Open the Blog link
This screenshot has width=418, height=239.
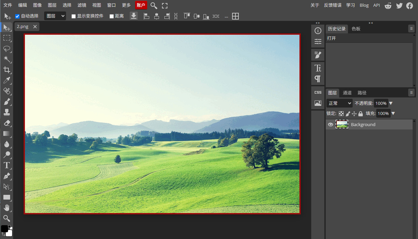pos(364,5)
